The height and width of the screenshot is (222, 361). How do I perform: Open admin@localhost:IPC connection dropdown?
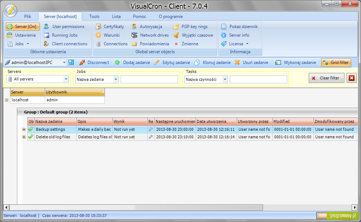[64, 63]
